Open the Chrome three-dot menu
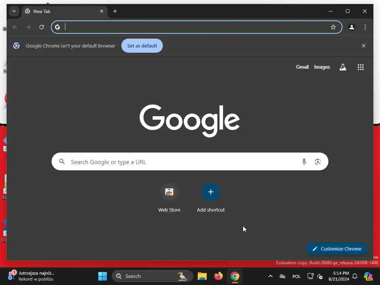The height and width of the screenshot is (285, 380). (365, 27)
